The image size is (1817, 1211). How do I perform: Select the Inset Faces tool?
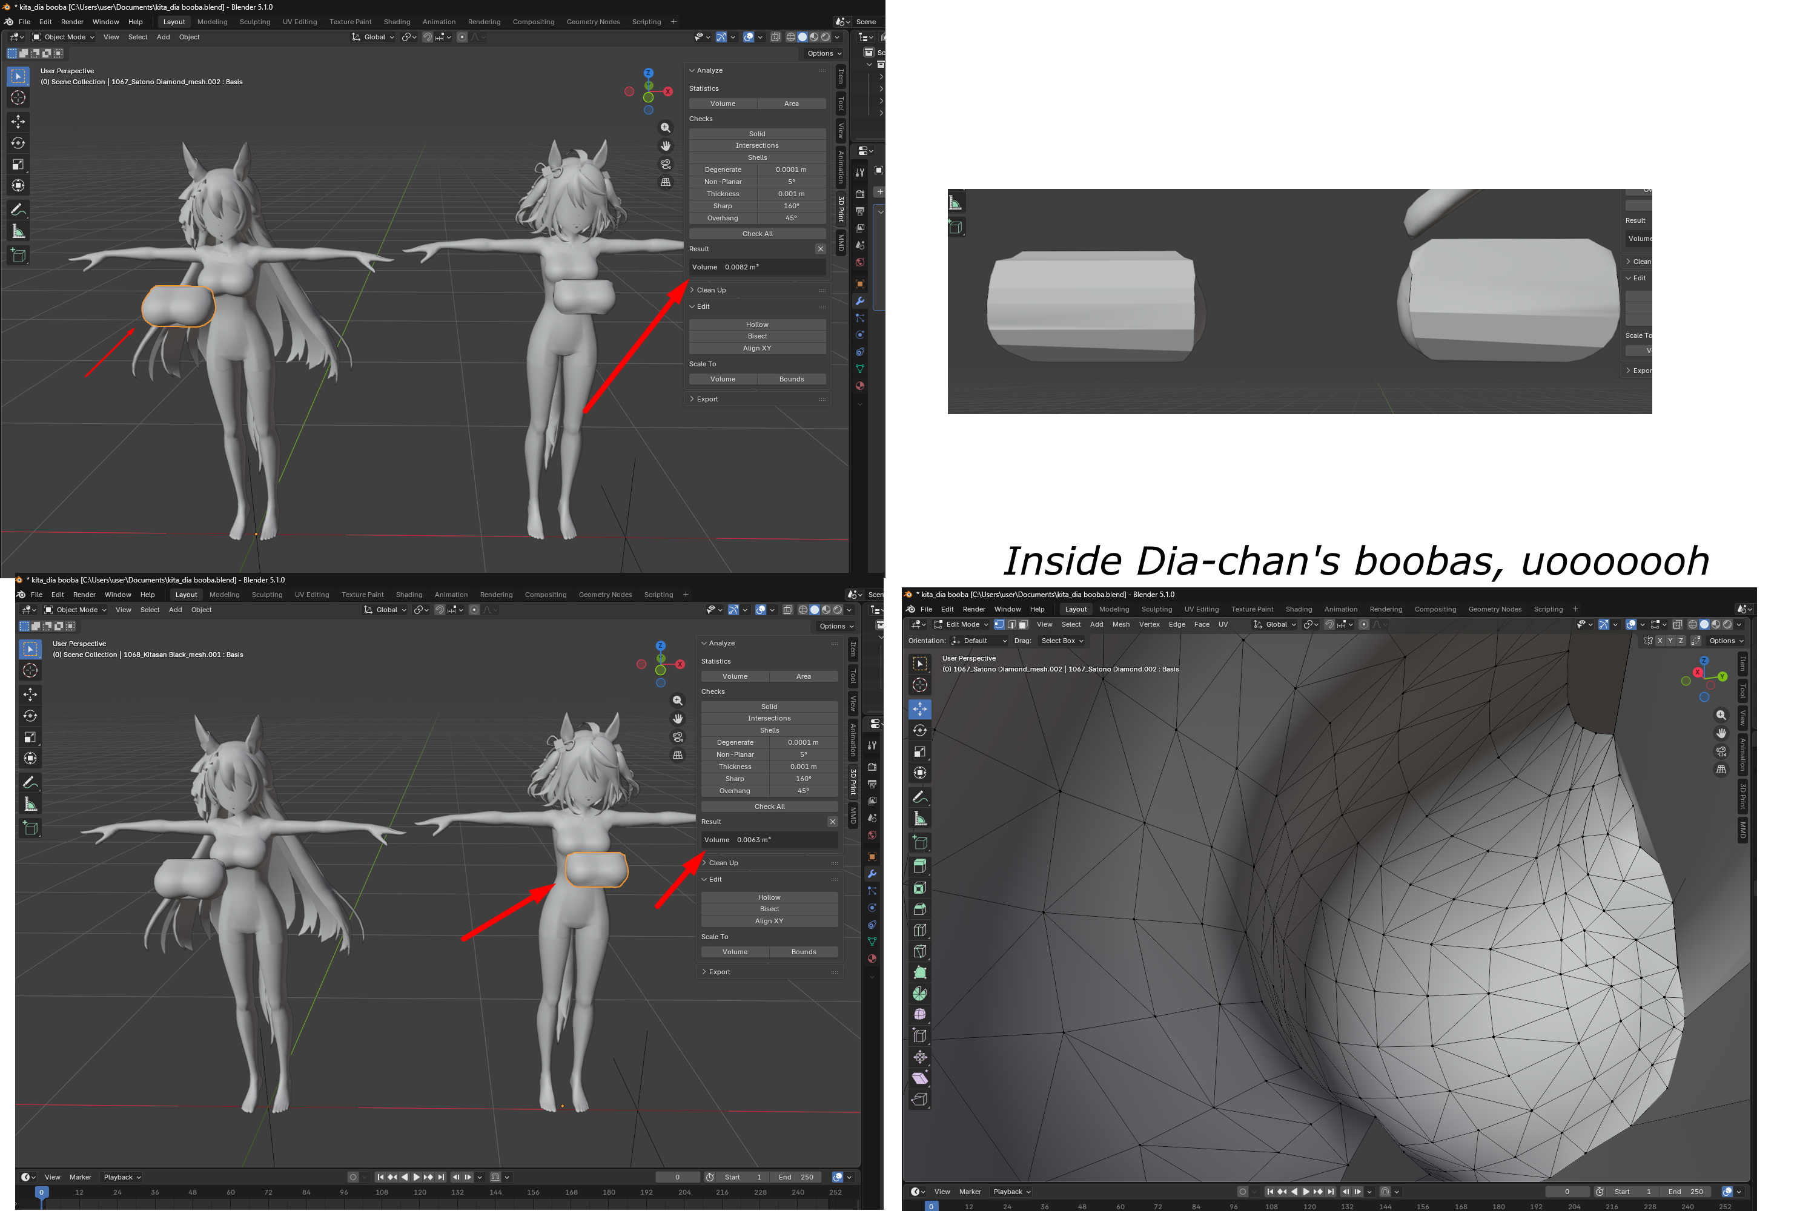[x=919, y=888]
